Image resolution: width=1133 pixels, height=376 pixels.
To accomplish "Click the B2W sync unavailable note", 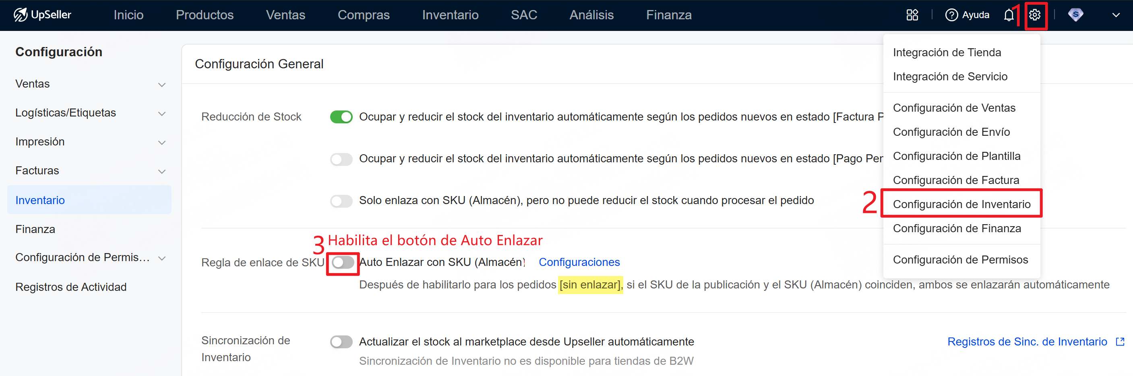I will (x=526, y=361).
